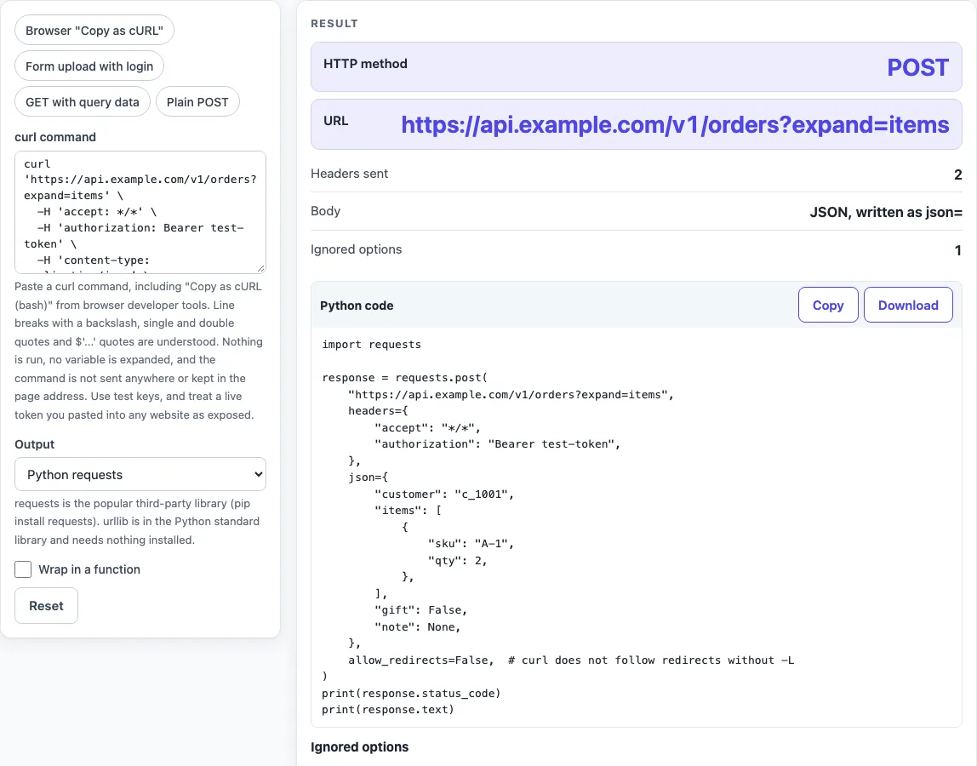Click the Headers sent row label
This screenshot has width=977, height=766.
(350, 174)
